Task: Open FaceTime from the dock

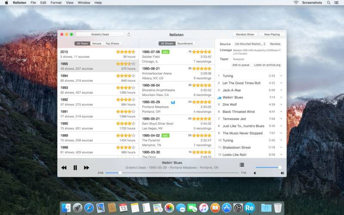Action: pyautogui.click(x=192, y=208)
